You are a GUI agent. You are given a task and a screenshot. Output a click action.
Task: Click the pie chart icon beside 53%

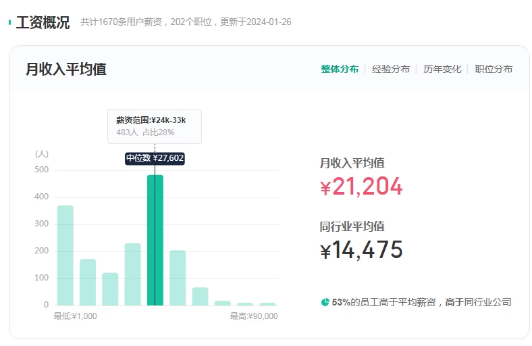(x=325, y=302)
